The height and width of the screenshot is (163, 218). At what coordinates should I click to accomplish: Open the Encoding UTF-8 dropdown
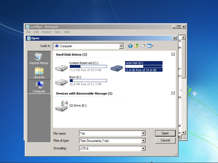click(x=143, y=149)
